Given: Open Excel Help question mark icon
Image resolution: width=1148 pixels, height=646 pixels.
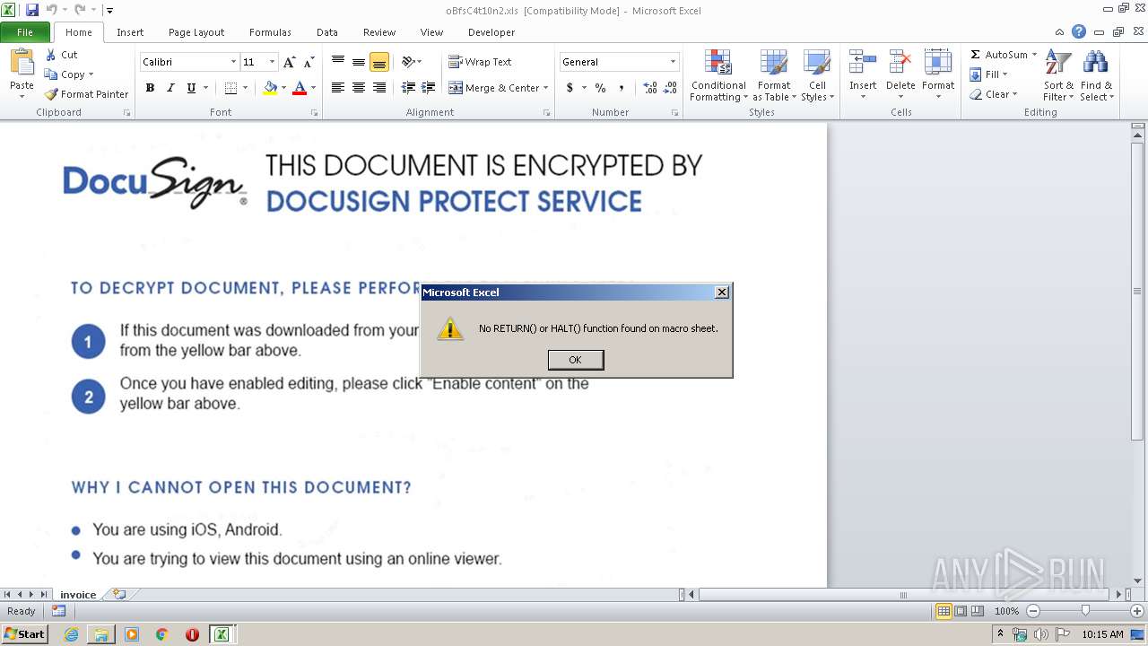Looking at the screenshot, I should pos(1079,31).
